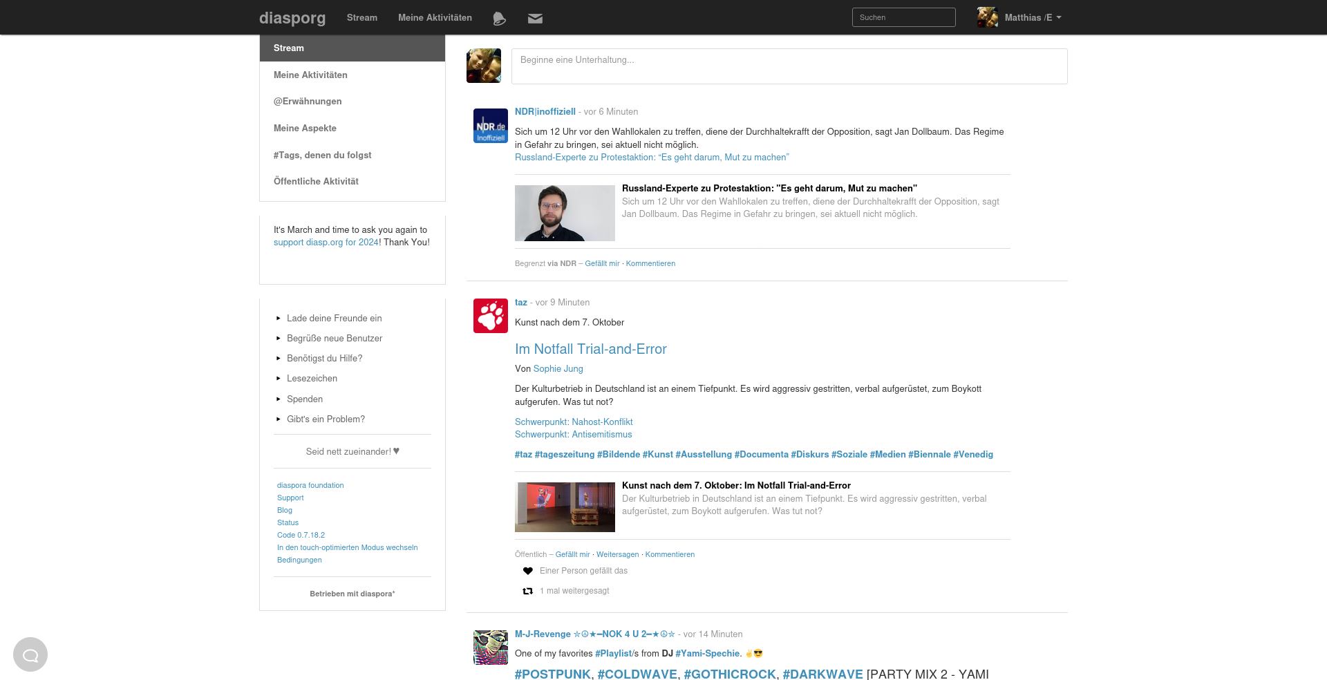1327x680 pixels.
Task: Expand the 'Benötigst du Hilfe?' section
Action: (324, 359)
